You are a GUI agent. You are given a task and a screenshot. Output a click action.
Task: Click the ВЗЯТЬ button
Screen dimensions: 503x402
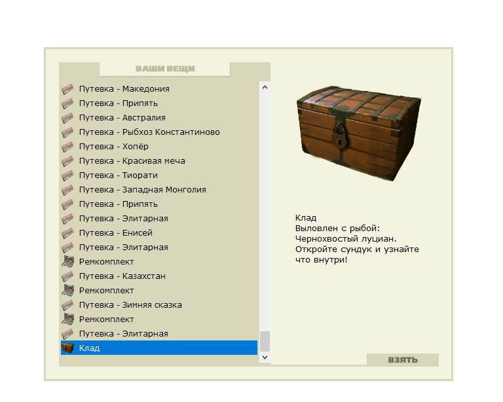tap(403, 359)
